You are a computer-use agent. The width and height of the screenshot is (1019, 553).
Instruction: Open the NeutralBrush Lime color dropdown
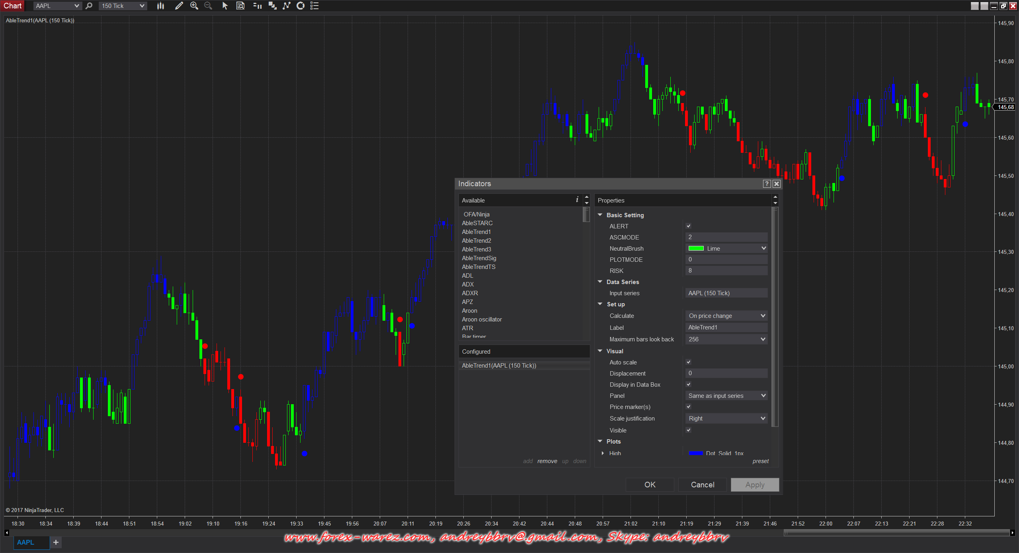pyautogui.click(x=726, y=248)
